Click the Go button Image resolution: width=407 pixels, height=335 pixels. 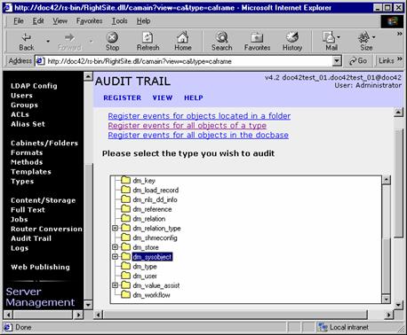[x=358, y=61]
